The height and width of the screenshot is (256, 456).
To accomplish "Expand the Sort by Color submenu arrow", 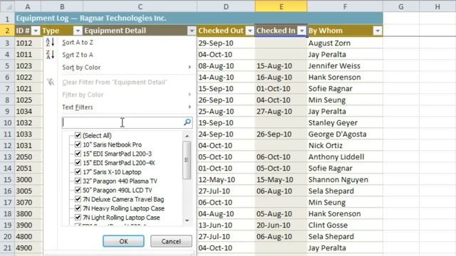I will [190, 67].
